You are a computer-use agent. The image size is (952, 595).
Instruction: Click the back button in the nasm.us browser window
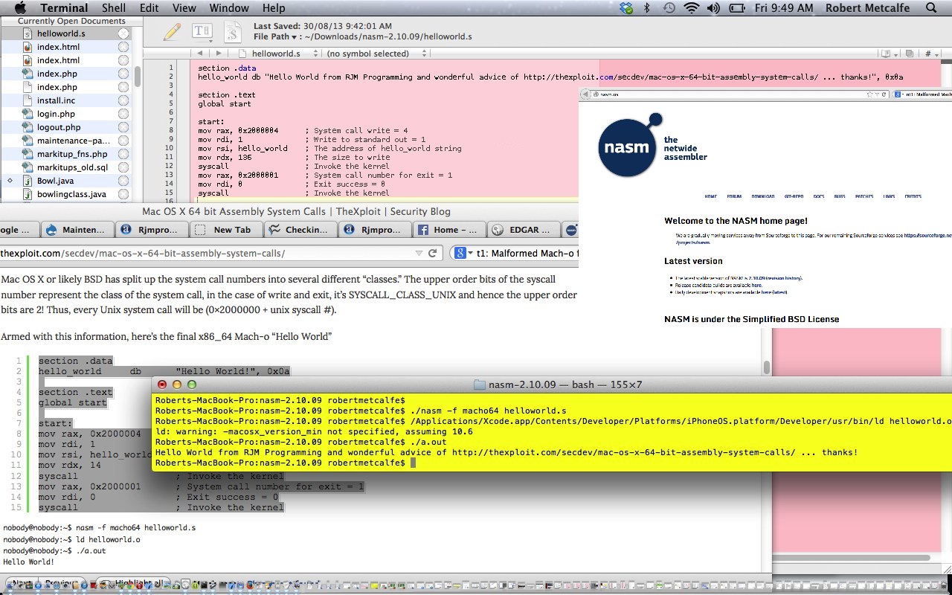(x=586, y=94)
